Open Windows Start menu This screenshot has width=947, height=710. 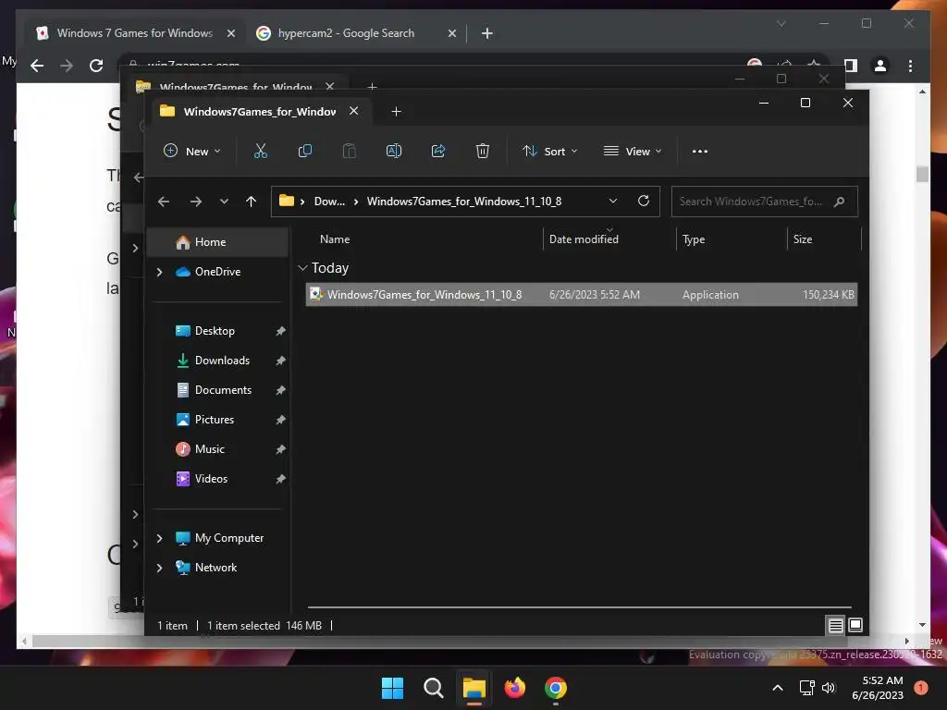tap(392, 688)
